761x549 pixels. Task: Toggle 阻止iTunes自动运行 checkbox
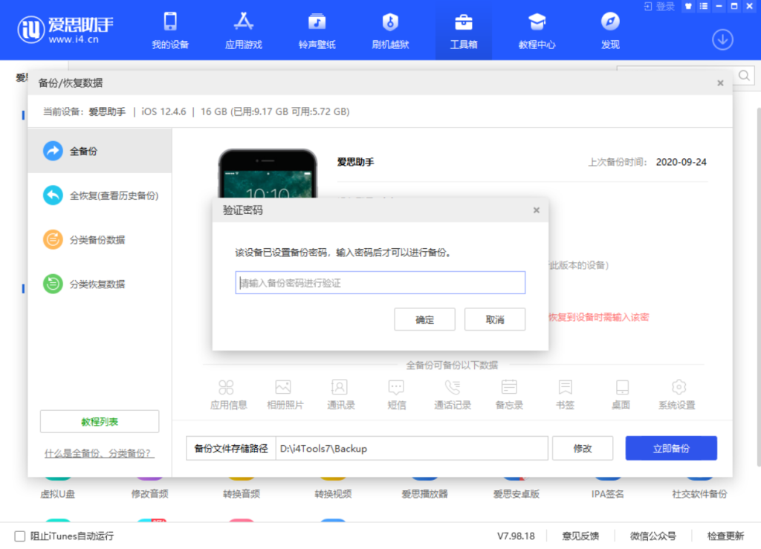click(x=20, y=536)
